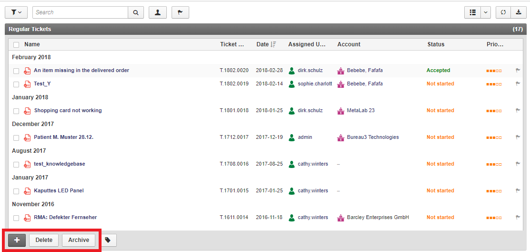530x252 pixels.
Task: Click the user filter icon button
Action: coord(158,12)
